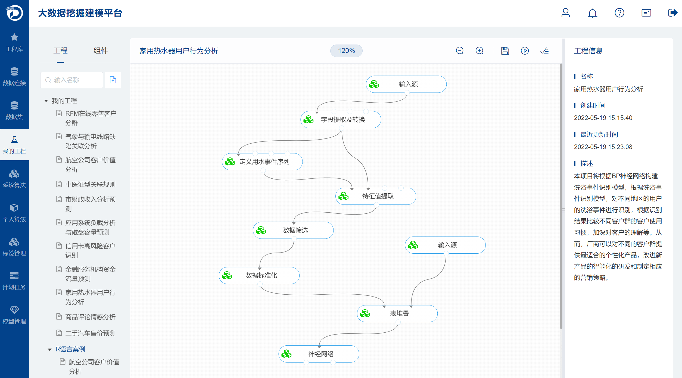Click the checklist validate icon in the toolbar
Image resolution: width=682 pixels, height=378 pixels.
[544, 51]
